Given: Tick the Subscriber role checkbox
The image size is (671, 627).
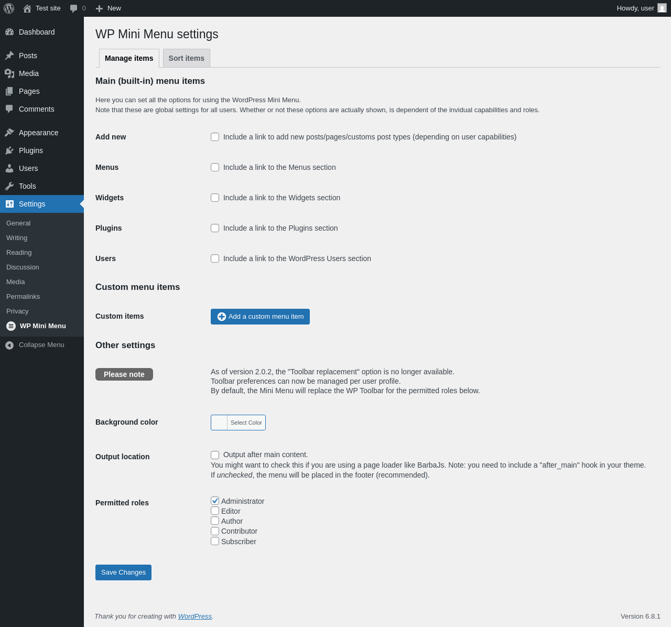Looking at the screenshot, I should [x=215, y=541].
